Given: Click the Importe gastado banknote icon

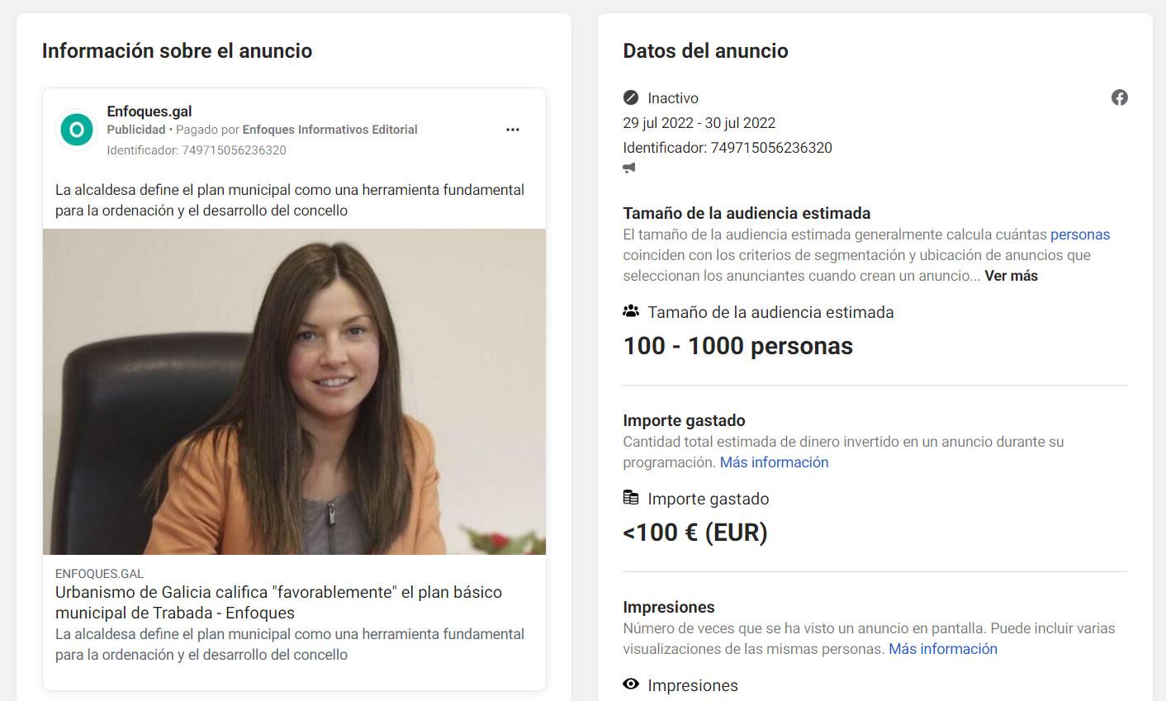Looking at the screenshot, I should [631, 498].
